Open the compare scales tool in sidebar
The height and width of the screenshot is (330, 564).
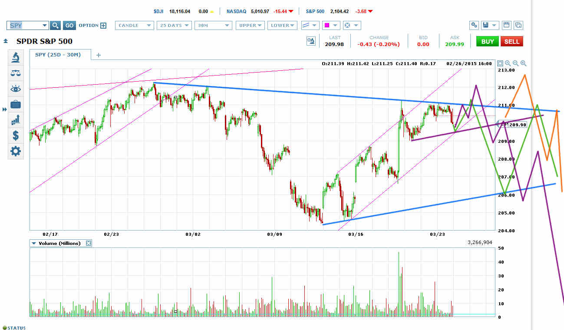[16, 73]
